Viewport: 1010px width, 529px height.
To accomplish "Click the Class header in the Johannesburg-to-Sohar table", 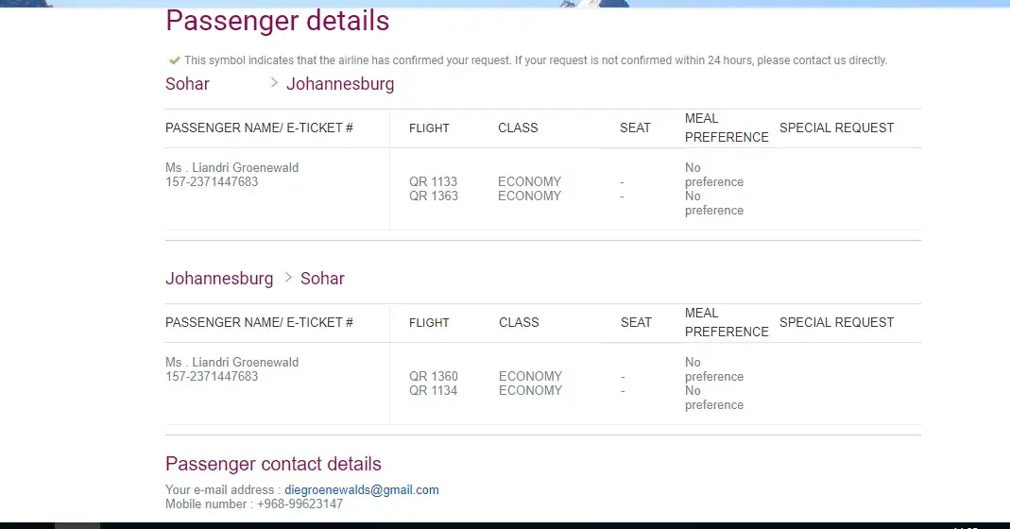I will (x=519, y=322).
